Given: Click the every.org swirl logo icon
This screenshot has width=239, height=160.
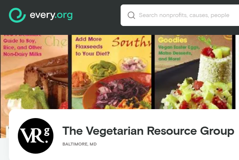Looking at the screenshot, I should (17, 15).
